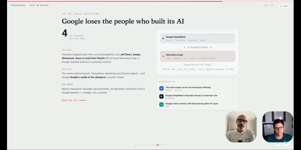Viewport: 301px width, 150px height.
Task: Click the dot right before the orange one
Action: (x=155, y=145)
